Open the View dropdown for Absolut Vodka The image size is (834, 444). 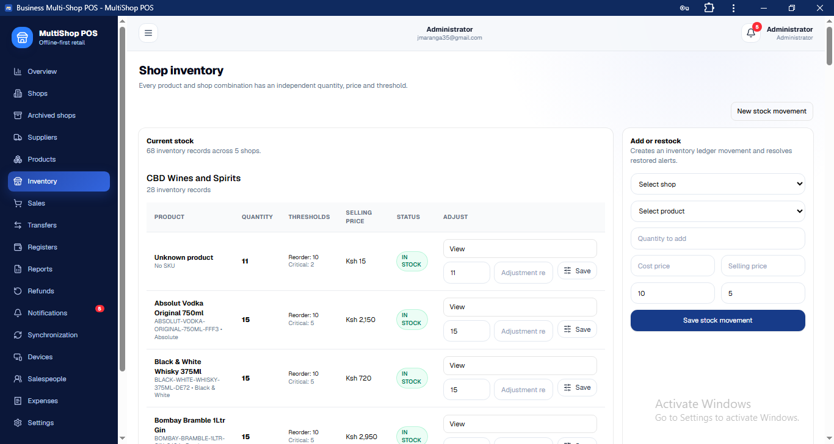pyautogui.click(x=520, y=307)
